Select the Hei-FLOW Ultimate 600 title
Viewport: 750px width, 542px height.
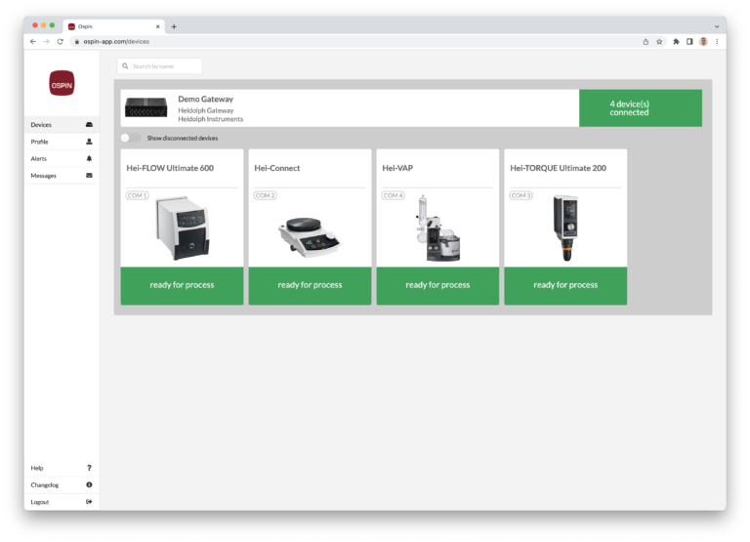170,168
